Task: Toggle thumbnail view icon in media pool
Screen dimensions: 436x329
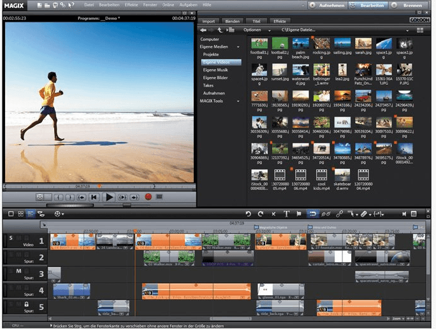Action: (x=420, y=30)
